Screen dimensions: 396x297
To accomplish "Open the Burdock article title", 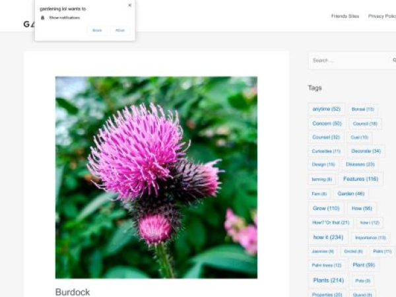I will point(73,292).
